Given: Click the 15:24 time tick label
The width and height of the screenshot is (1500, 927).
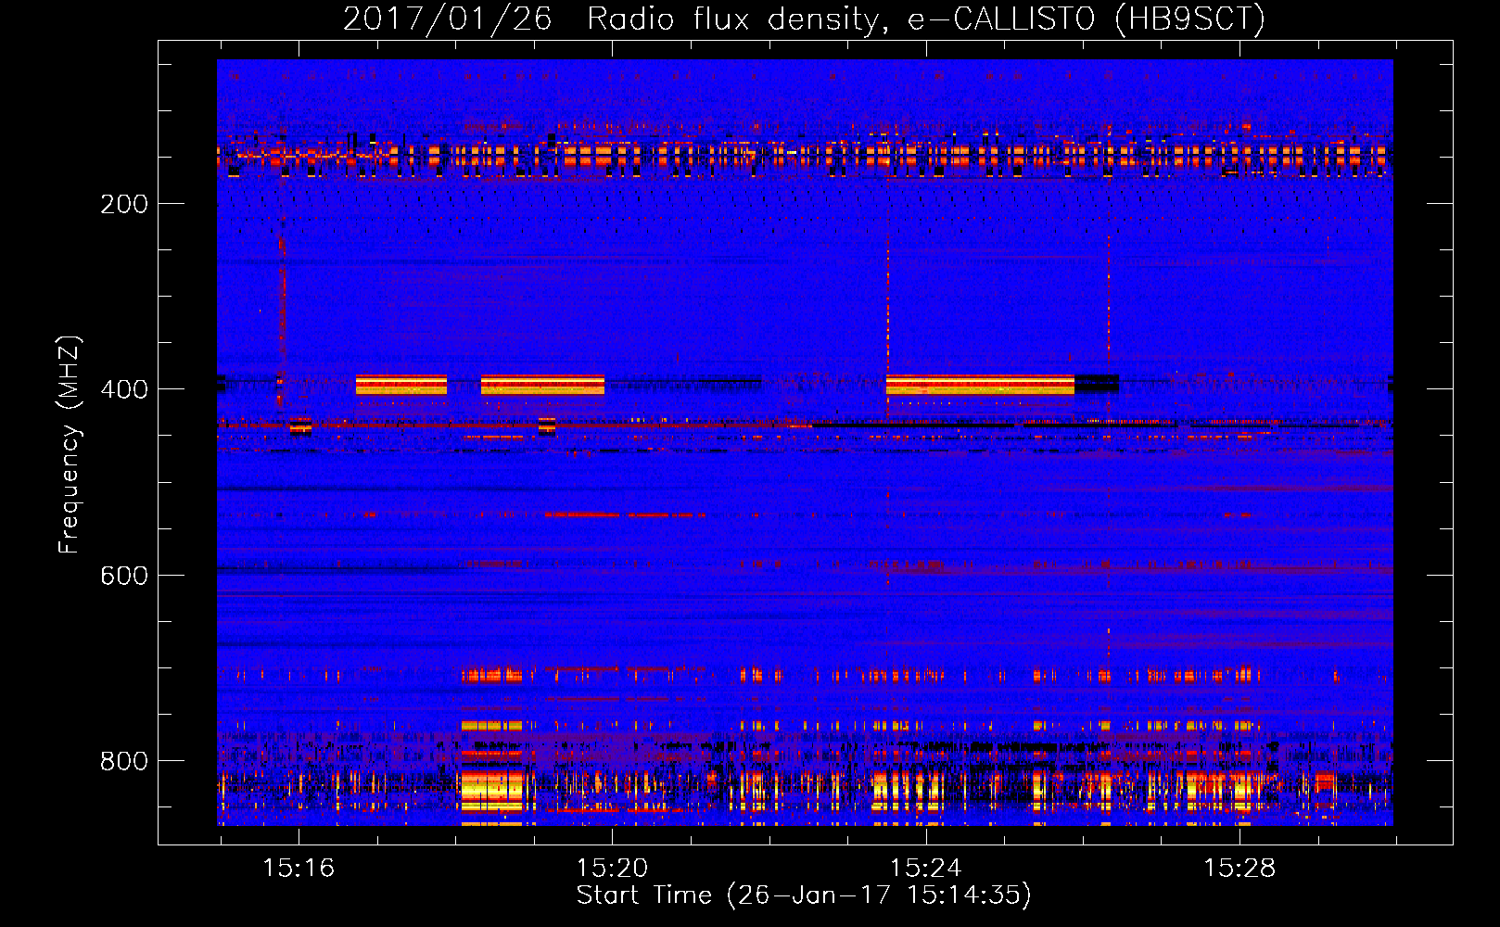Looking at the screenshot, I should tap(926, 868).
